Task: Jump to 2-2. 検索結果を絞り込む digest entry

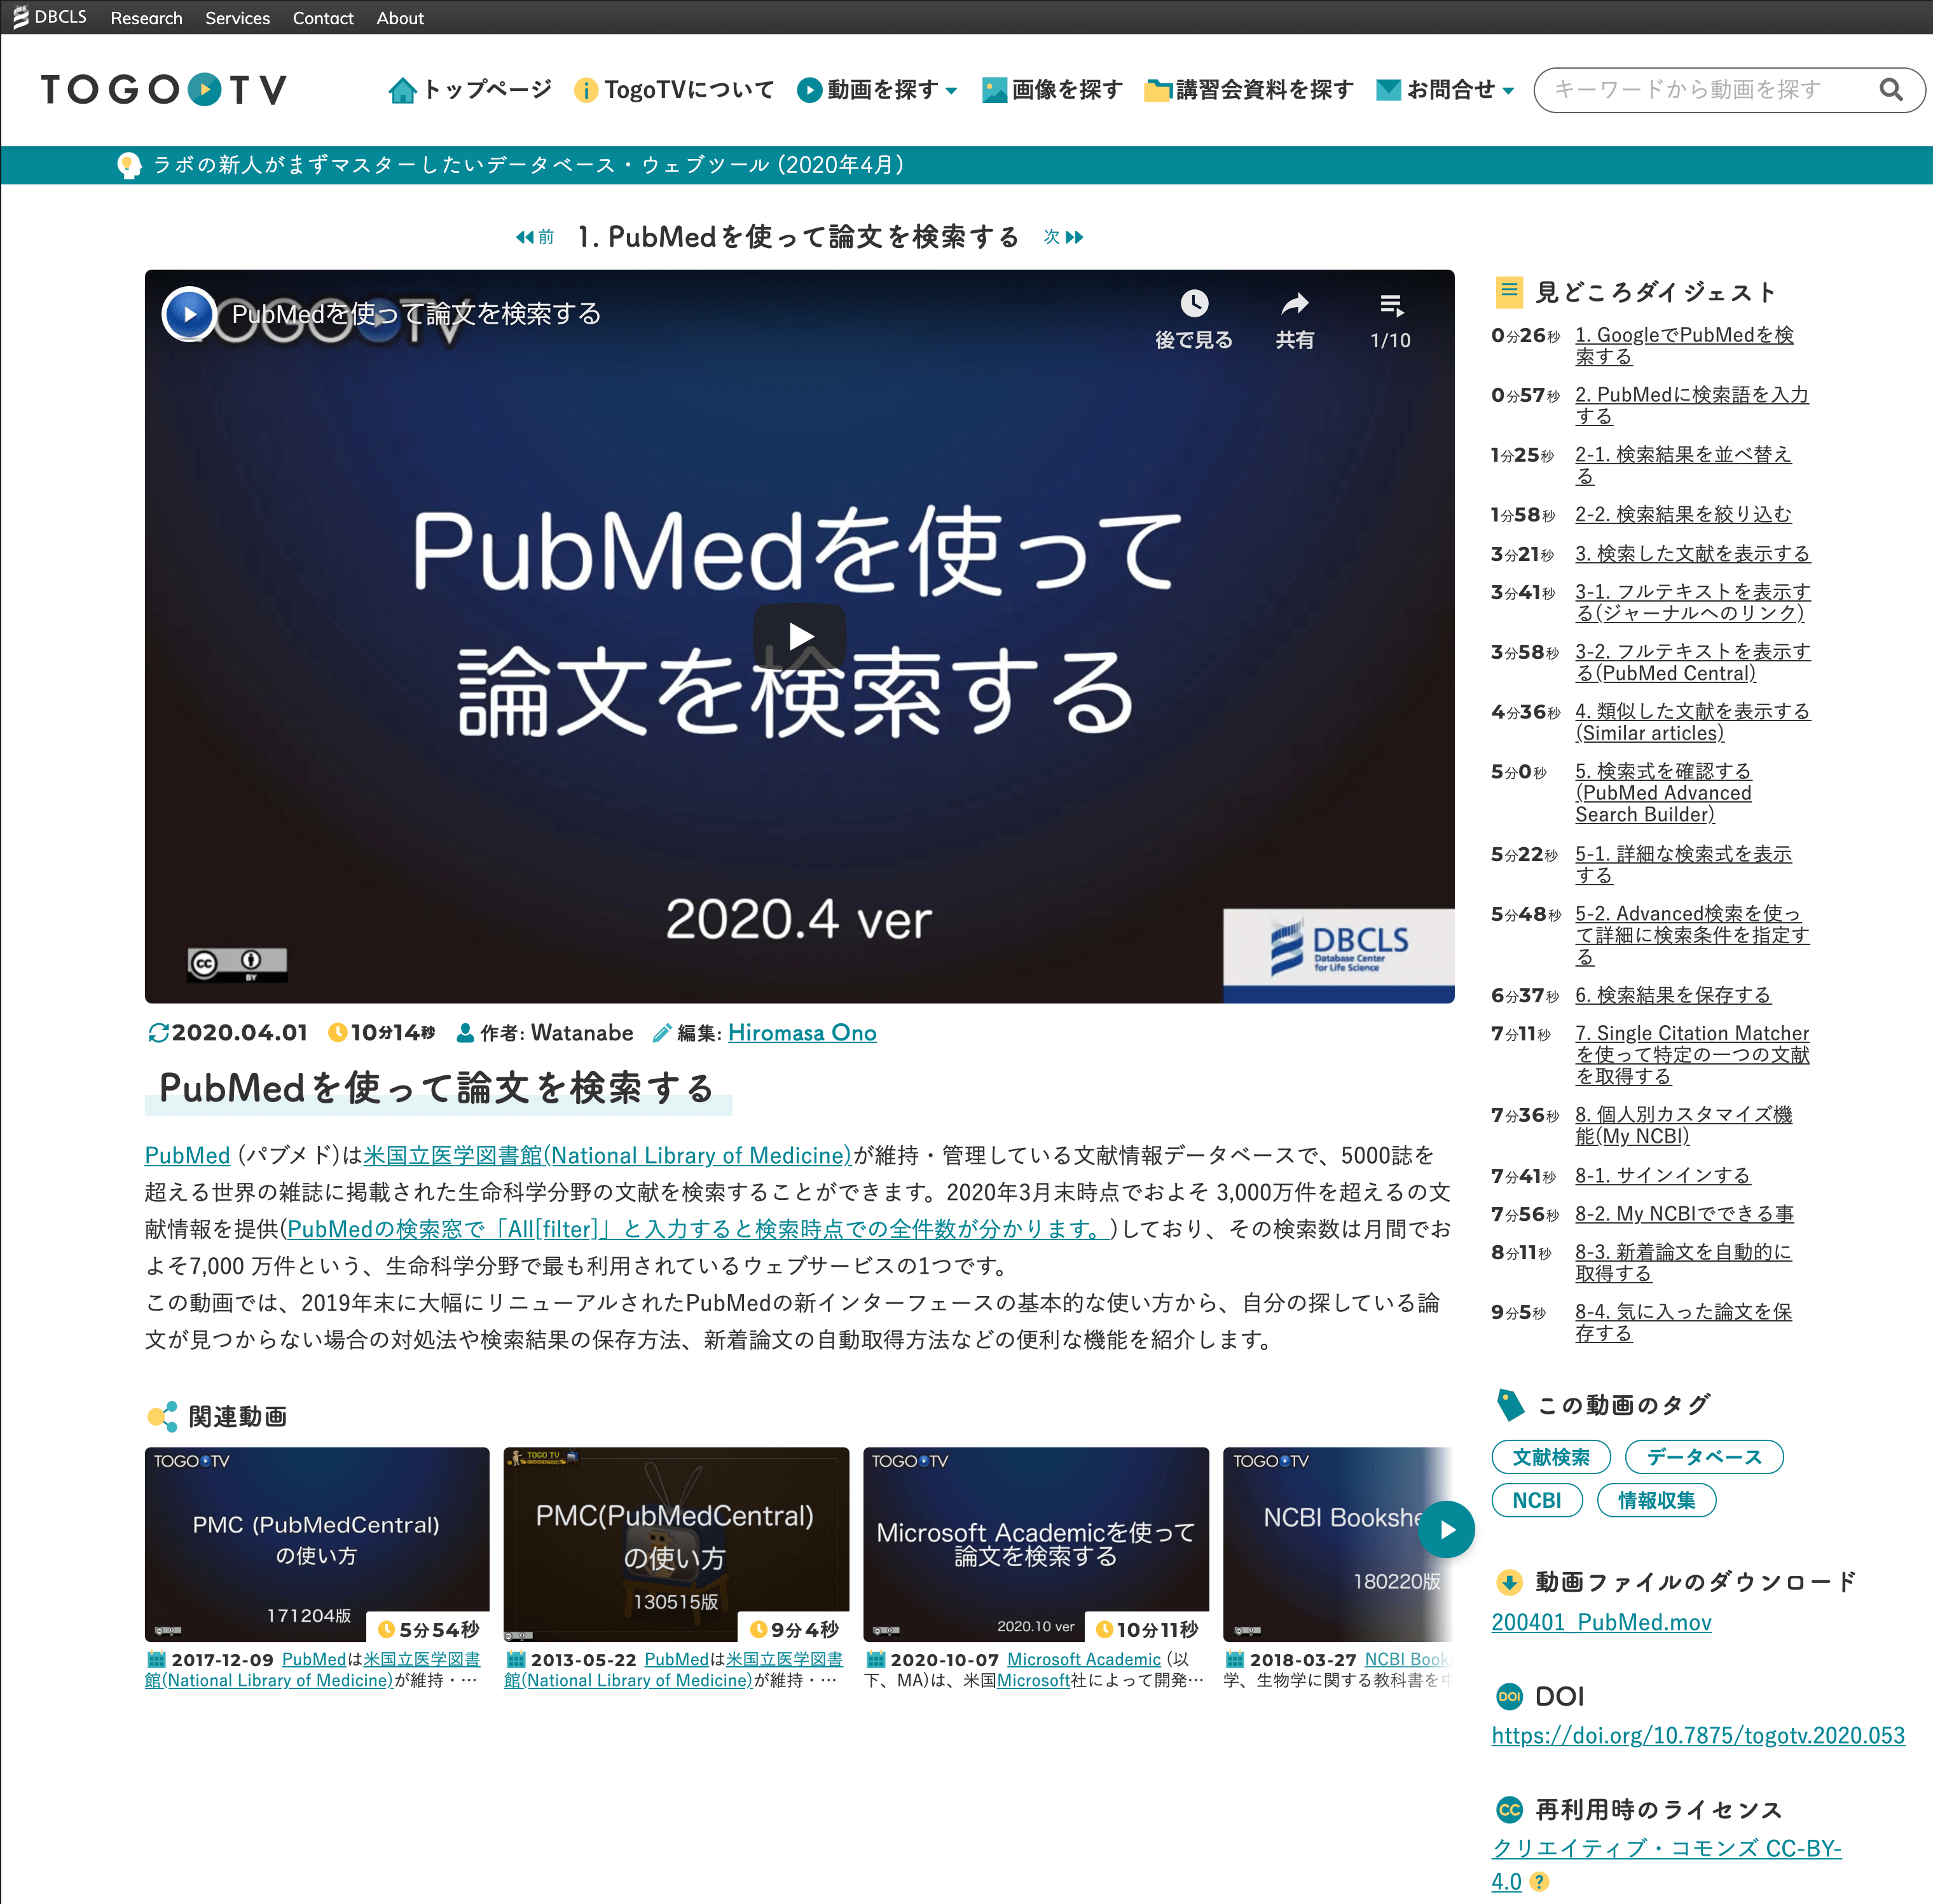Action: (1682, 514)
